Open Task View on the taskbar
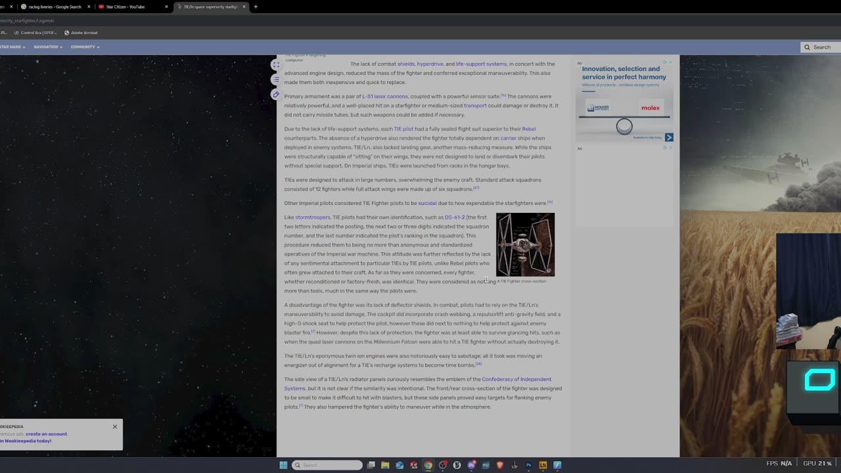This screenshot has width=841, height=473. pos(371,465)
